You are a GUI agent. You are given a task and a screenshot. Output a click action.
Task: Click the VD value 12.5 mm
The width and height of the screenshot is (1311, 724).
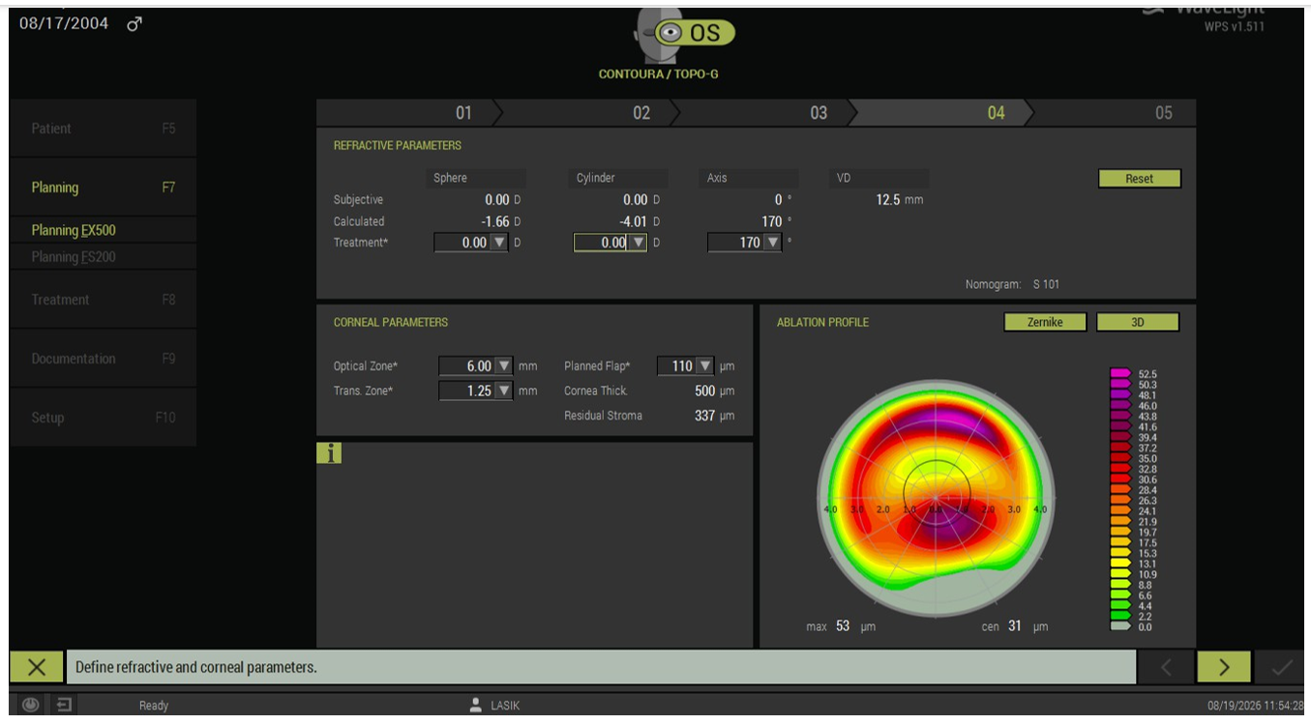click(x=900, y=200)
